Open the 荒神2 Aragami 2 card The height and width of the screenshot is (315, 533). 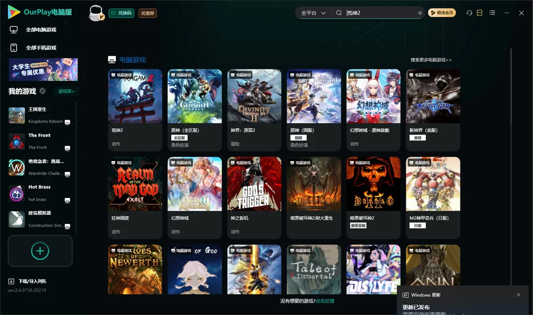[135, 110]
